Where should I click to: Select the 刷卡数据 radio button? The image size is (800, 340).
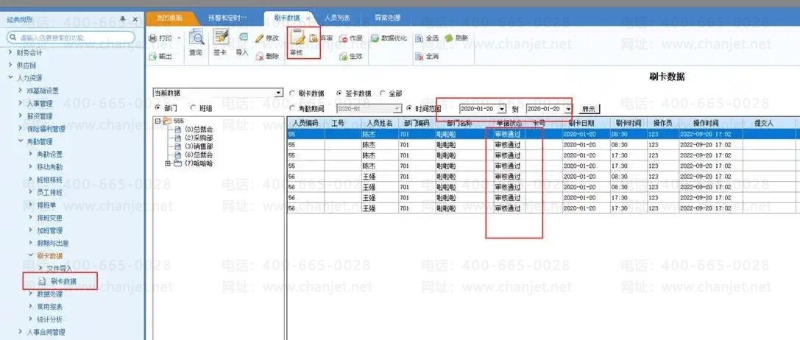pos(293,93)
